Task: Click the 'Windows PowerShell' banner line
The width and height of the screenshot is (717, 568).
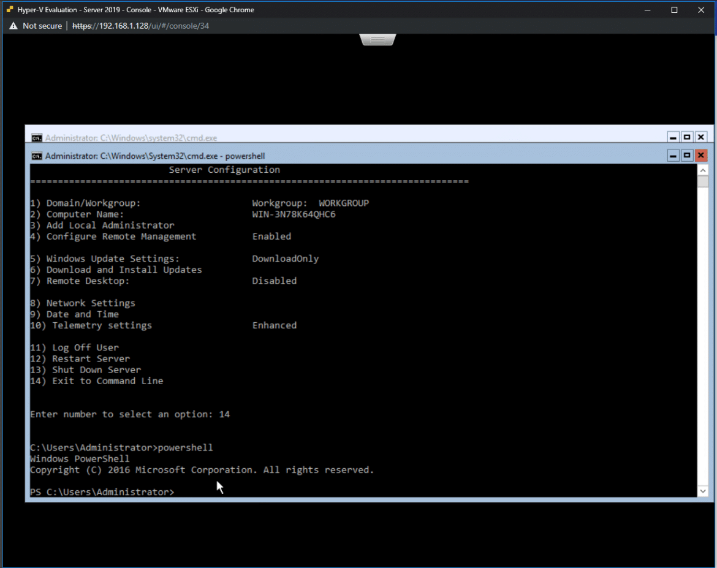Action: [80, 459]
